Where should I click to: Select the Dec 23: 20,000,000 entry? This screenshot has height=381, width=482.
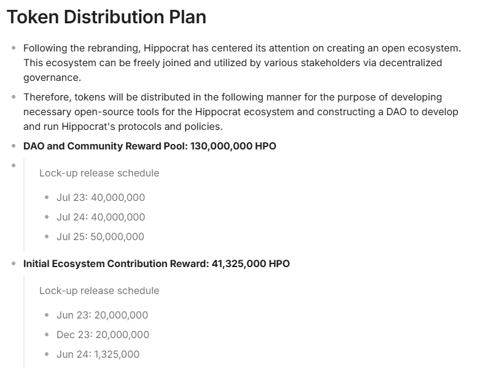pyautogui.click(x=103, y=335)
